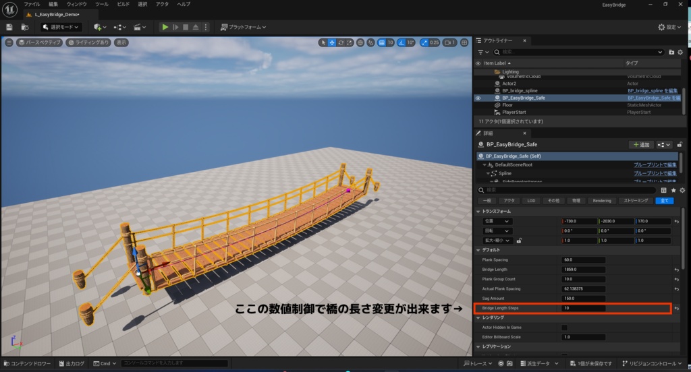Toggle surface snapping icon in viewport
Image resolution: width=691 pixels, height=372 pixels.
370,42
